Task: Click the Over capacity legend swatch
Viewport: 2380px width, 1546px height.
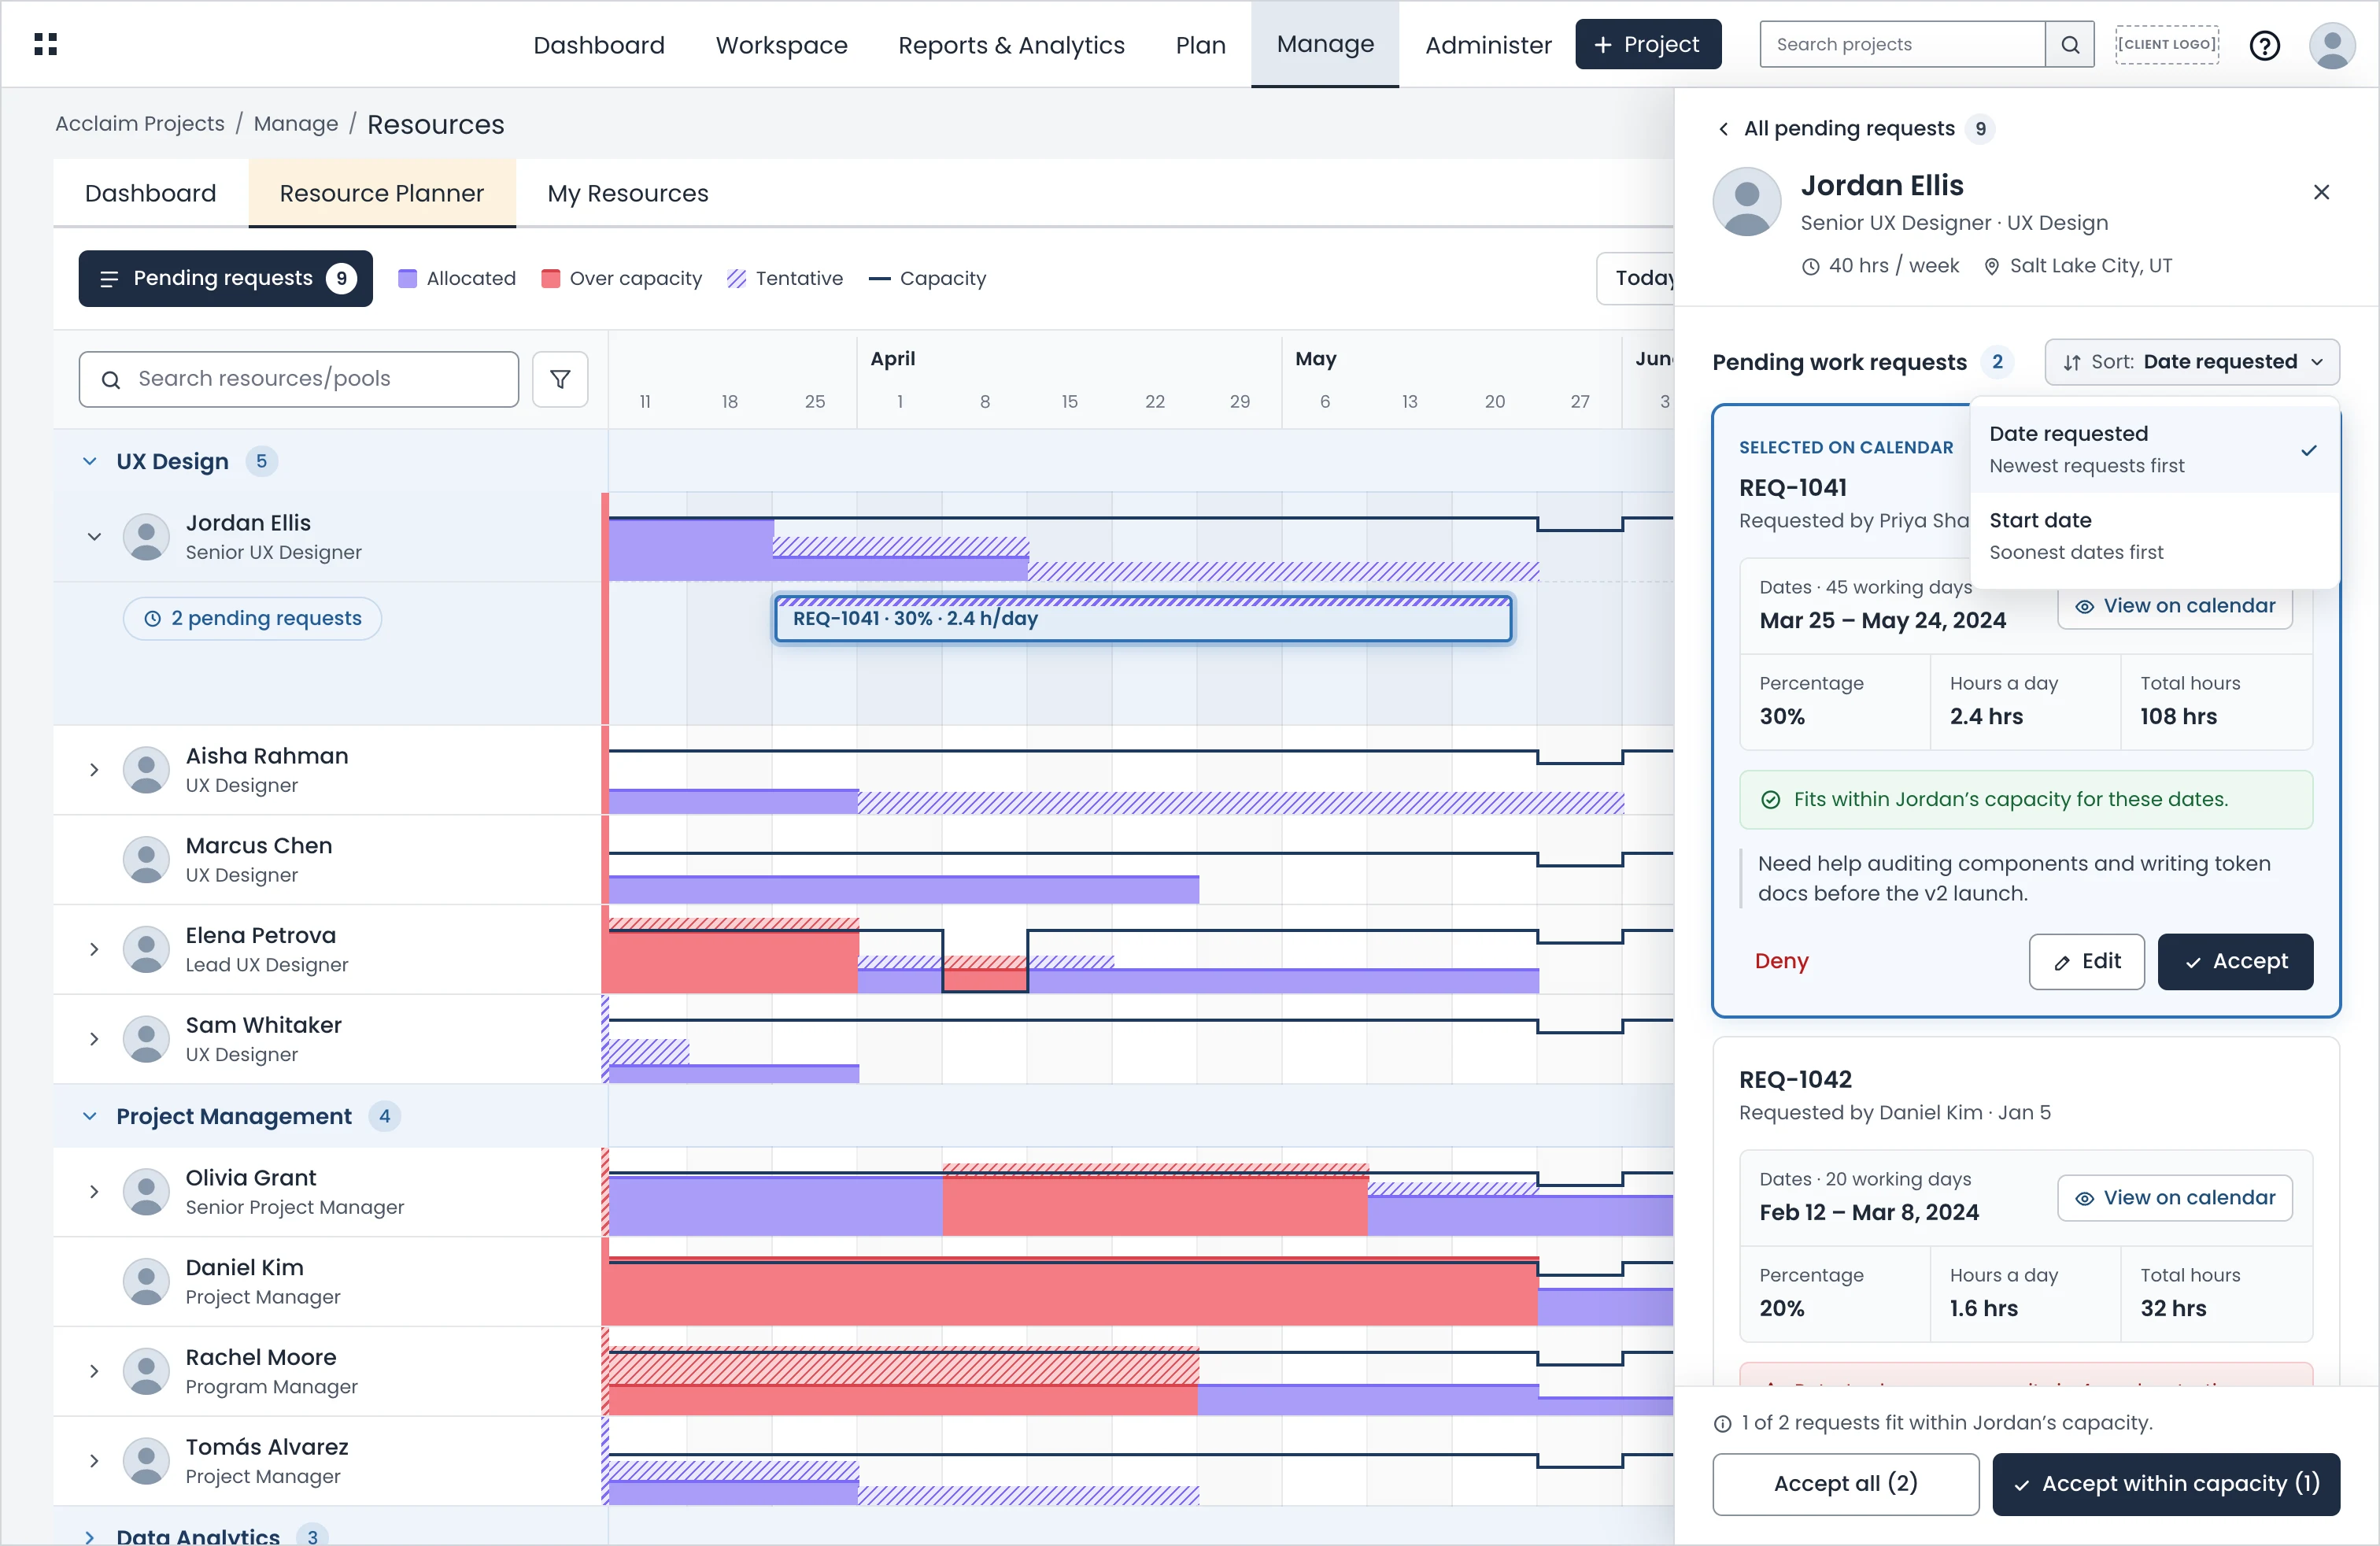Action: pos(550,279)
